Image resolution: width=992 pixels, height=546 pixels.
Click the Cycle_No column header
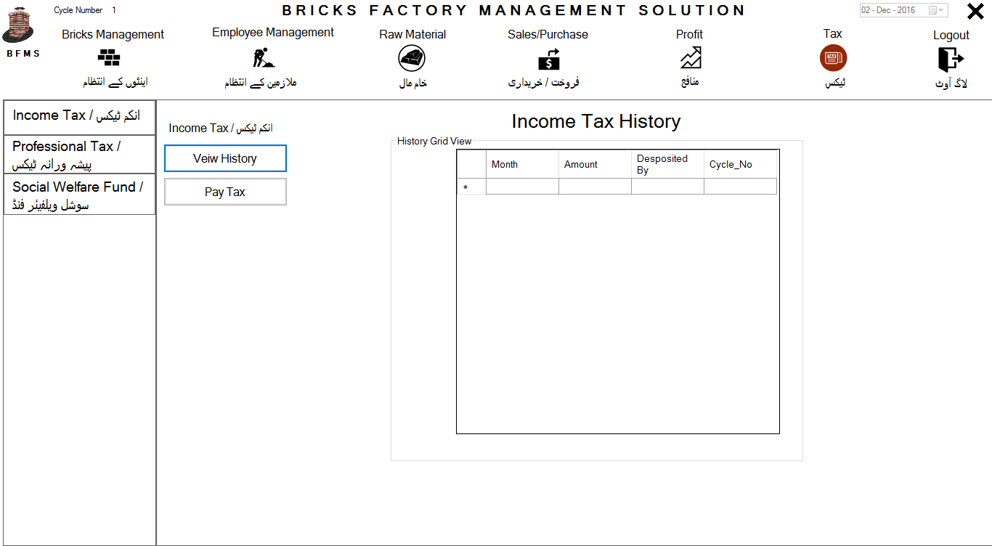pyautogui.click(x=740, y=164)
